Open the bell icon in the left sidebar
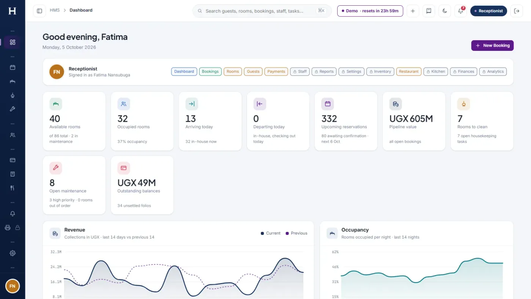The height and width of the screenshot is (299, 531). tap(13, 214)
